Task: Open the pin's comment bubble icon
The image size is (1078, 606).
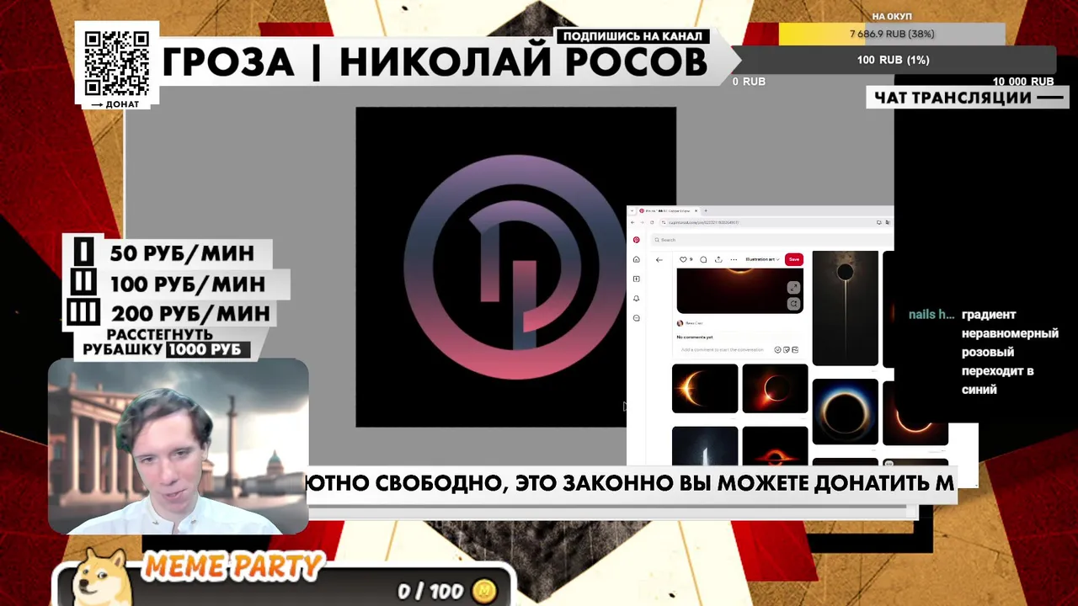Action: point(703,259)
